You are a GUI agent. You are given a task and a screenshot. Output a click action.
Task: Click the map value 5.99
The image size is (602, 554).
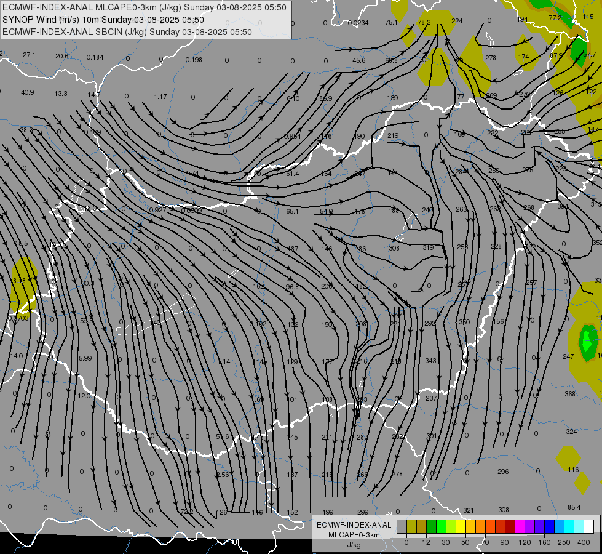click(x=85, y=358)
